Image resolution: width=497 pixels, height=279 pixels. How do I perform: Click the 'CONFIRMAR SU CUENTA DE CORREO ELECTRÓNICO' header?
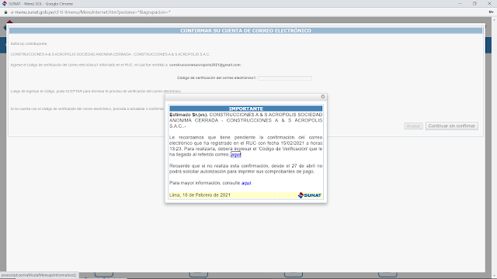pyautogui.click(x=245, y=31)
